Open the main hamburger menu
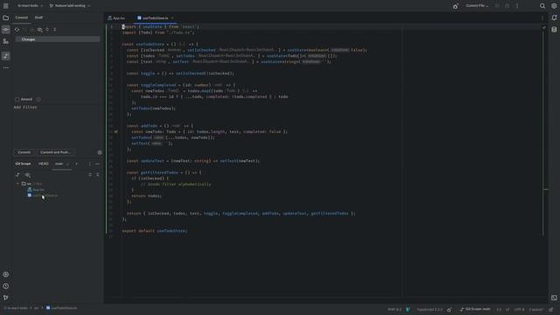 (6, 6)
